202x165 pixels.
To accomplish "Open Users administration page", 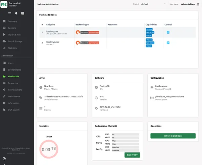I will tap(10, 63).
